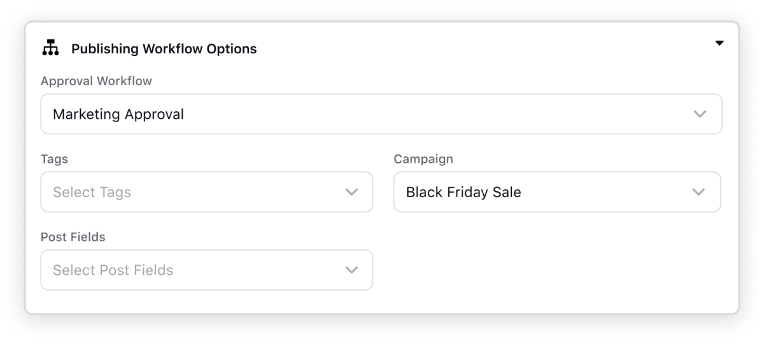Click the workflow hierarchy icon in header
This screenshot has height=344, width=764.
click(x=50, y=48)
